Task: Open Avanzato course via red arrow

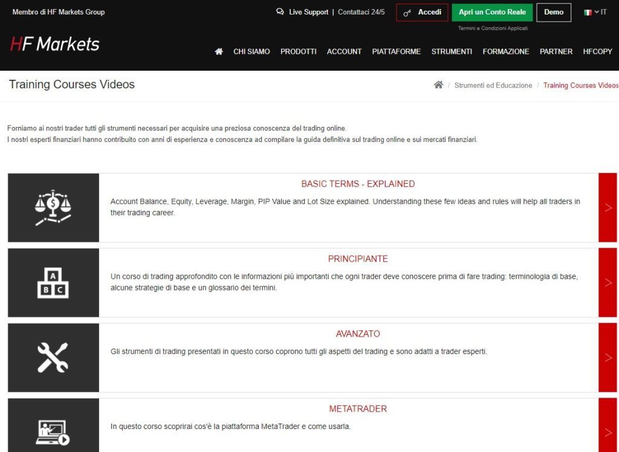Action: (608, 358)
